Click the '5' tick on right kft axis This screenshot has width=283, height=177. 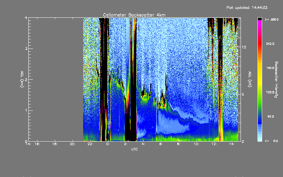pyautogui.click(x=243, y=95)
